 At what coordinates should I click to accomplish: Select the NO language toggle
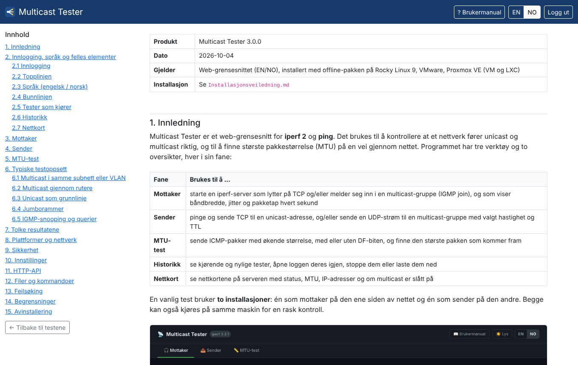tap(532, 12)
